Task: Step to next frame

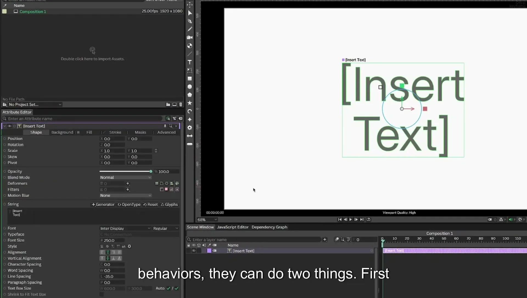Action: pyautogui.click(x=356, y=219)
